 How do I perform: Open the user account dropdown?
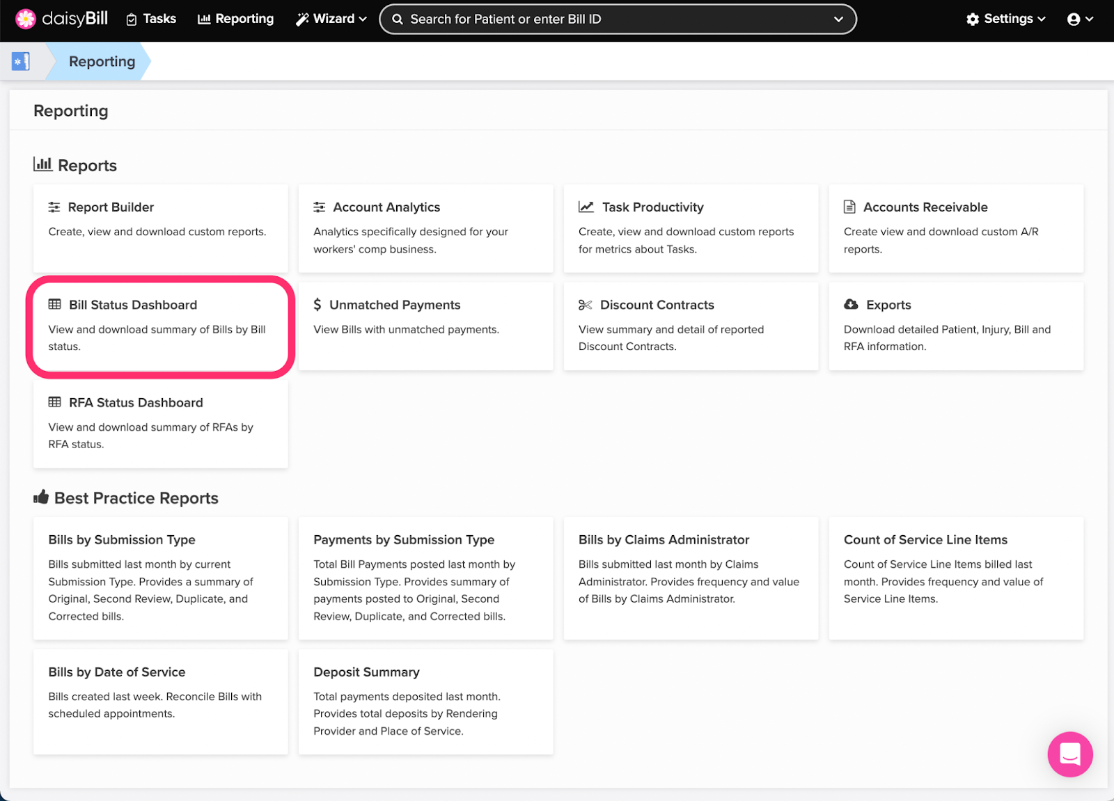coord(1080,19)
